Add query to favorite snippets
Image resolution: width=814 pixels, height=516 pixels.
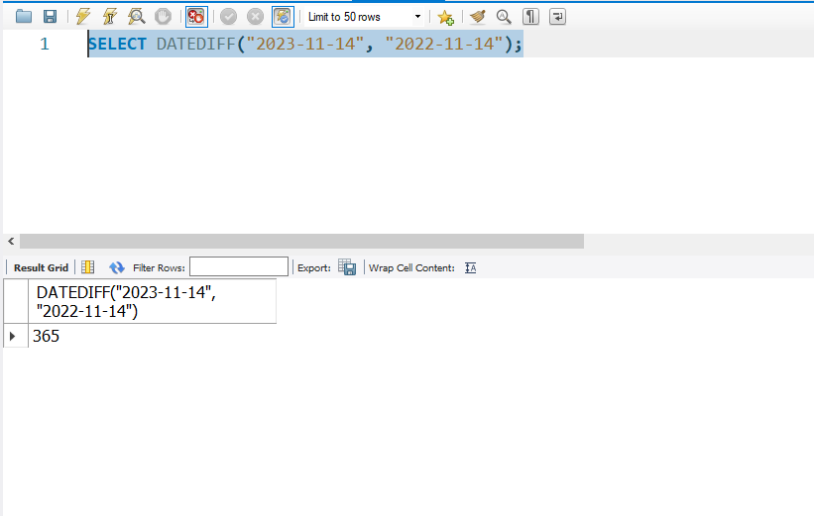pyautogui.click(x=445, y=17)
